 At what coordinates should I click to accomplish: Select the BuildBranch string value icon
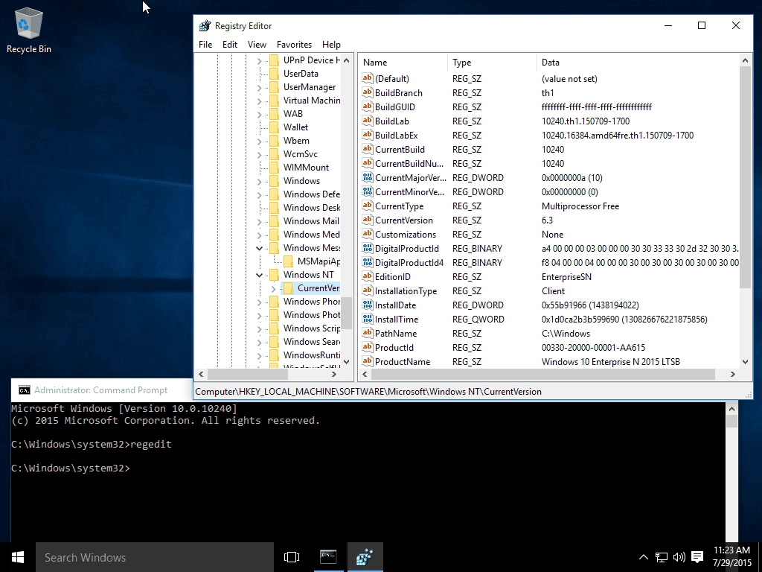[368, 92]
